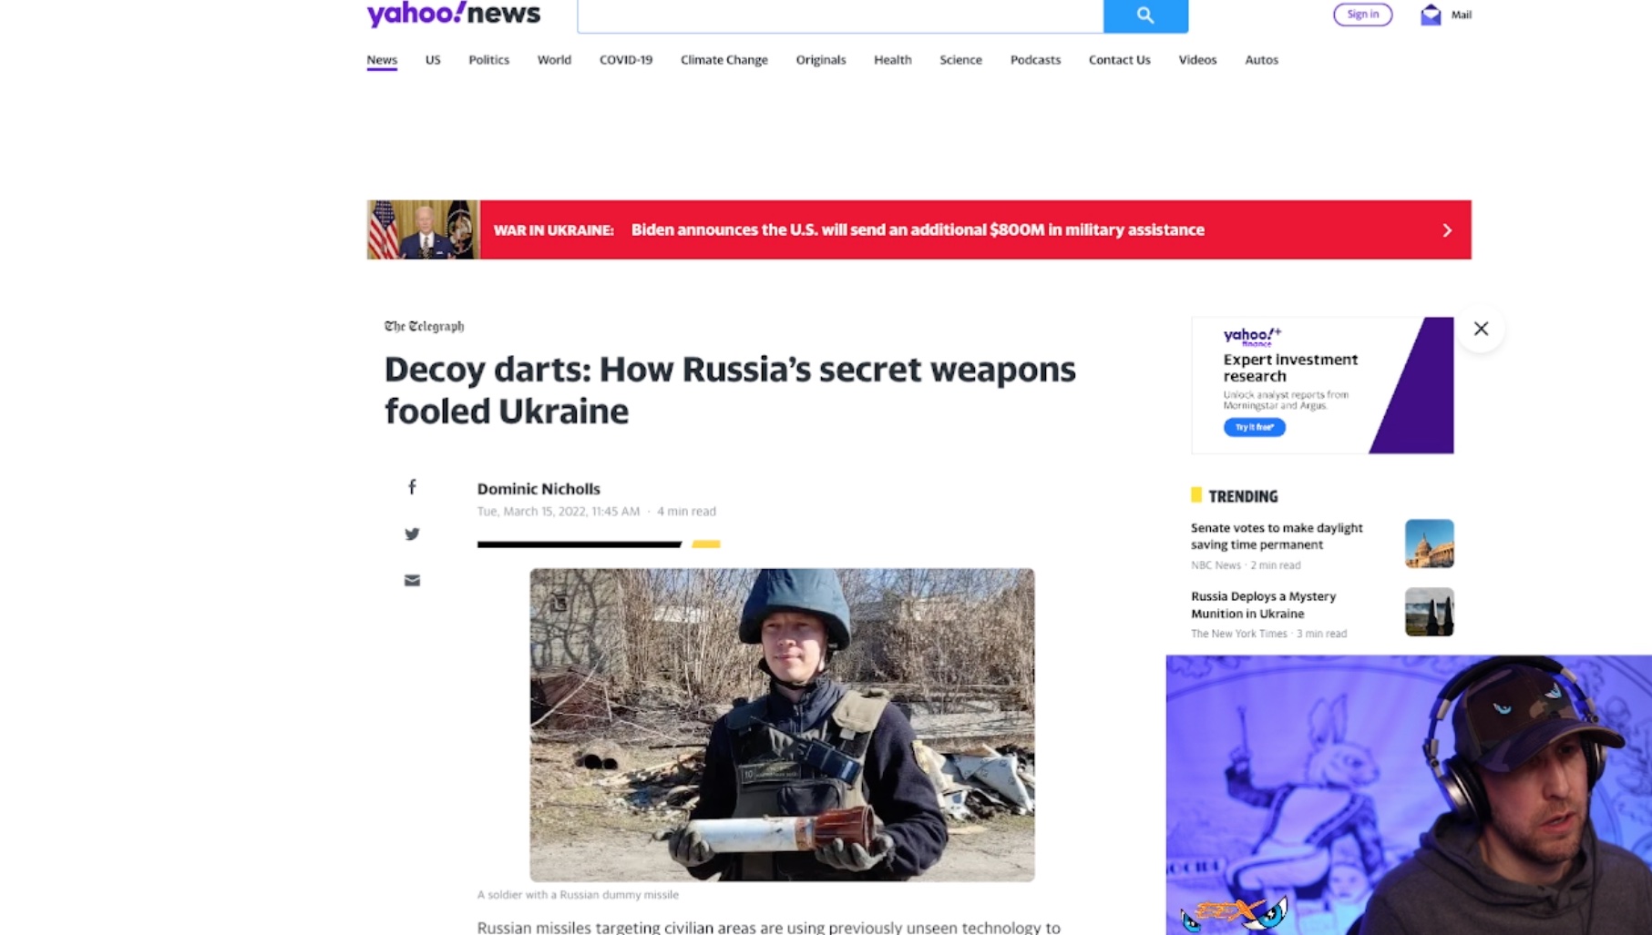Open the Mail envelope icon
Image resolution: width=1652 pixels, height=935 pixels.
tap(1431, 15)
